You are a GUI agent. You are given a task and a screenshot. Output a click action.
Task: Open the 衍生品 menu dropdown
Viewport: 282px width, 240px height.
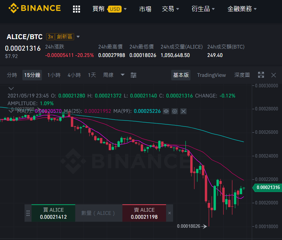tap(203, 9)
